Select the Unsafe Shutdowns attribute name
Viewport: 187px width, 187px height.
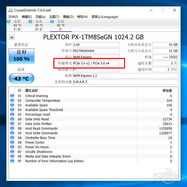click(39, 152)
